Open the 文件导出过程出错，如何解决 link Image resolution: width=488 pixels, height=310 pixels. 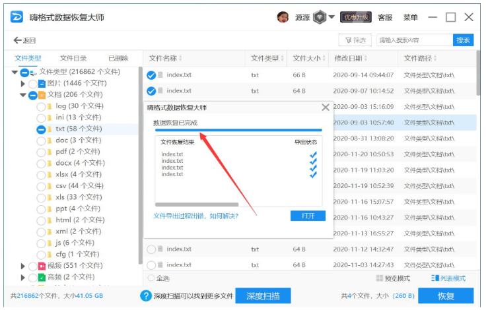click(x=195, y=216)
